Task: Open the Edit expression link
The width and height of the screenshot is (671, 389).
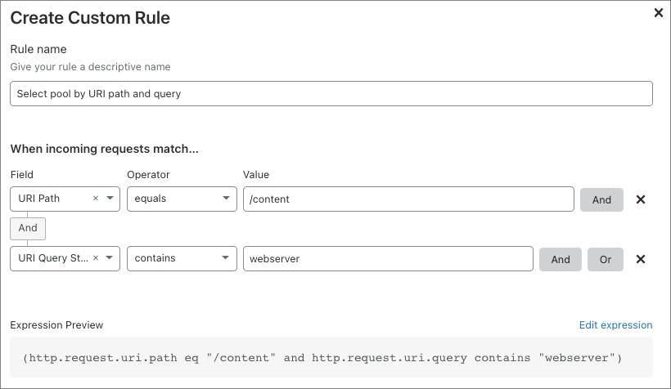Action: click(615, 324)
